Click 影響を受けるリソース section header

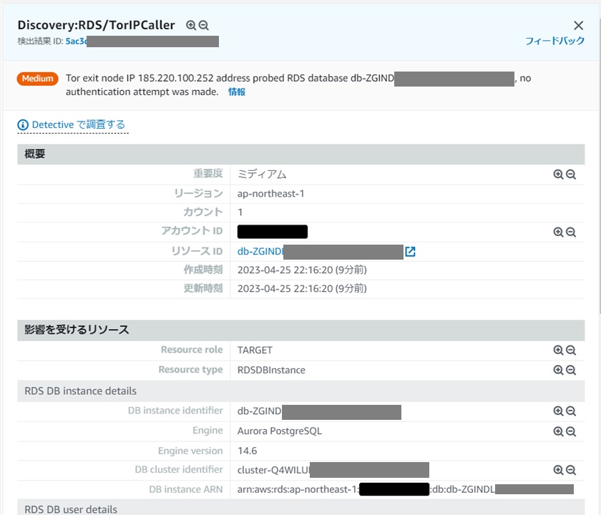point(301,330)
